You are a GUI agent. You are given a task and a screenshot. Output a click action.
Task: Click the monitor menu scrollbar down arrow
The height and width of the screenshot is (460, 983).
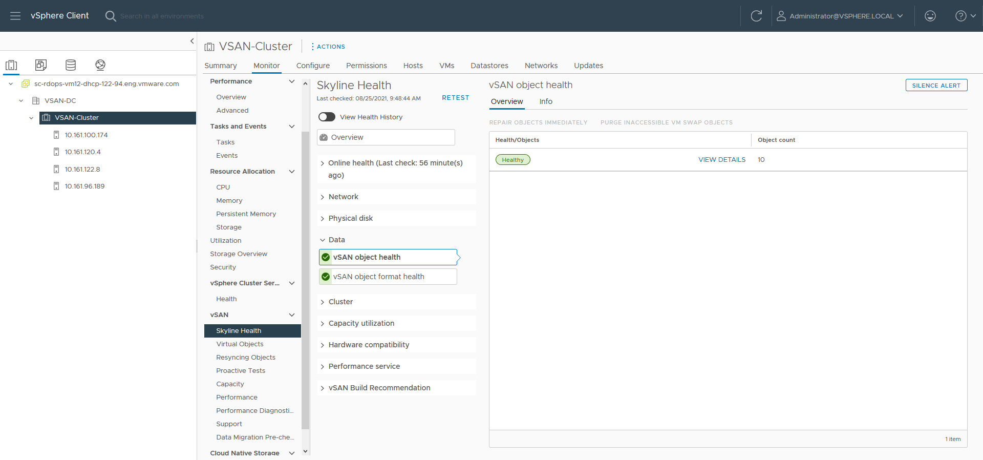[x=305, y=451]
